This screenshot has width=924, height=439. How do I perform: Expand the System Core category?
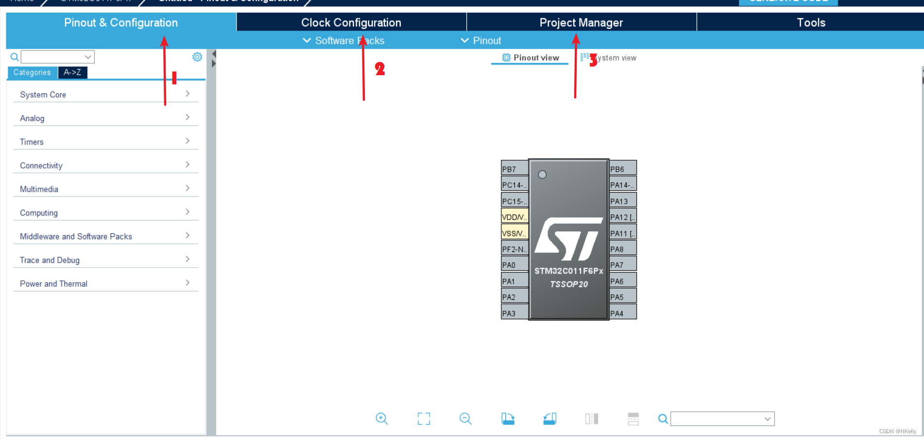pyautogui.click(x=106, y=94)
